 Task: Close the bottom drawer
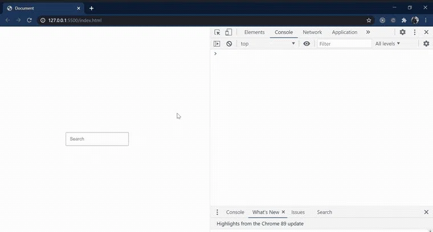(426, 212)
